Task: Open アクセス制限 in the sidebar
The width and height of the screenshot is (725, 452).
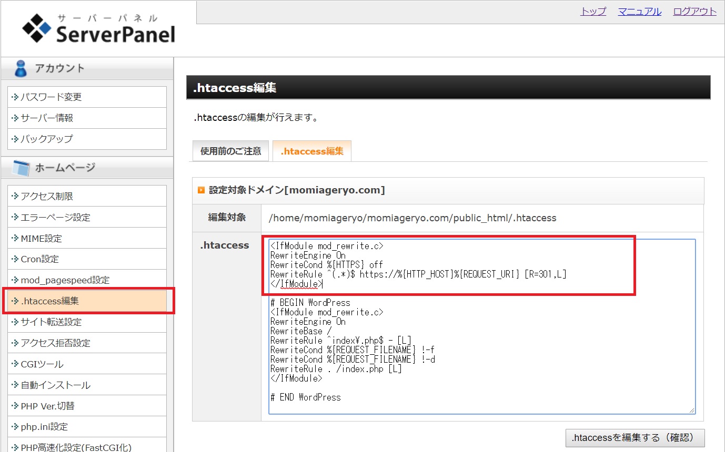Action: coord(87,196)
